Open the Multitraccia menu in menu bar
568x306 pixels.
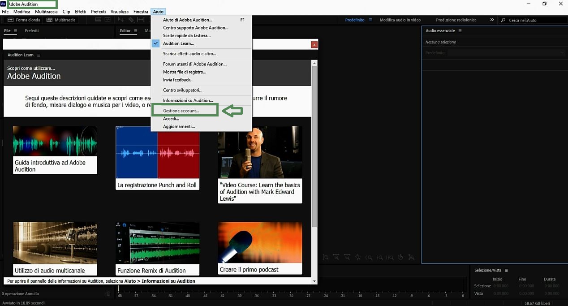pos(46,12)
